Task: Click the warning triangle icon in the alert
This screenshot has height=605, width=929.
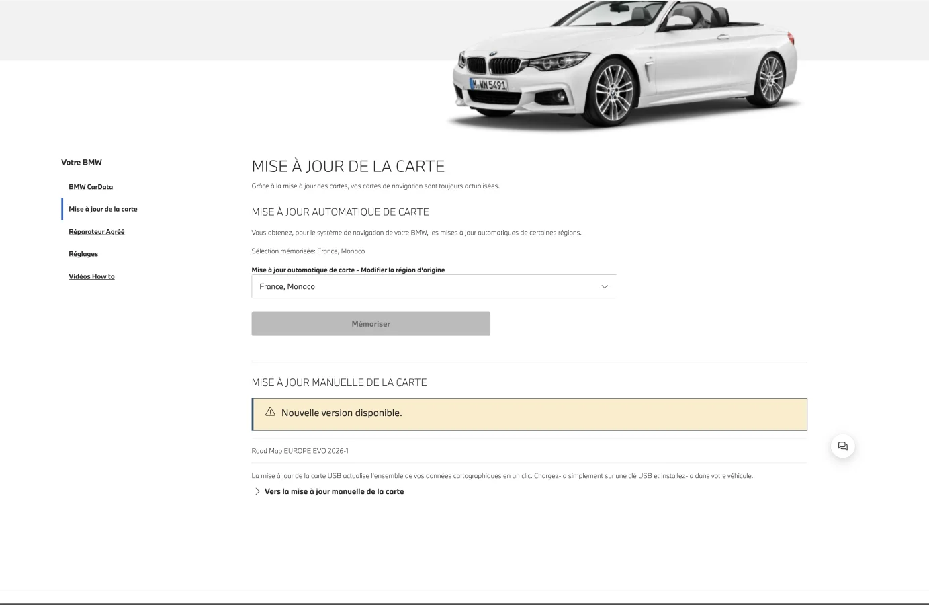Action: pyautogui.click(x=270, y=412)
